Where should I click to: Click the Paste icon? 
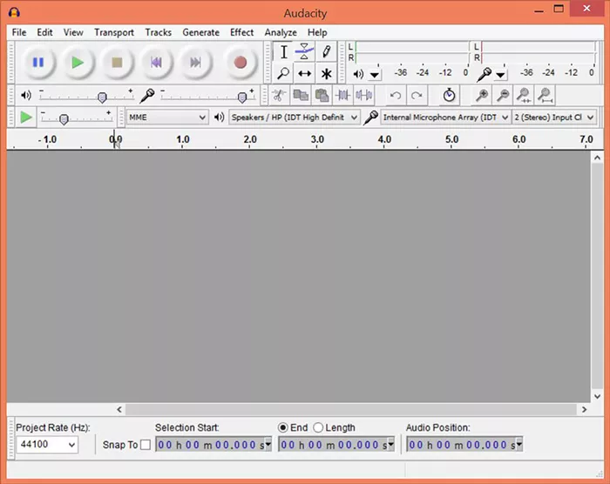322,95
